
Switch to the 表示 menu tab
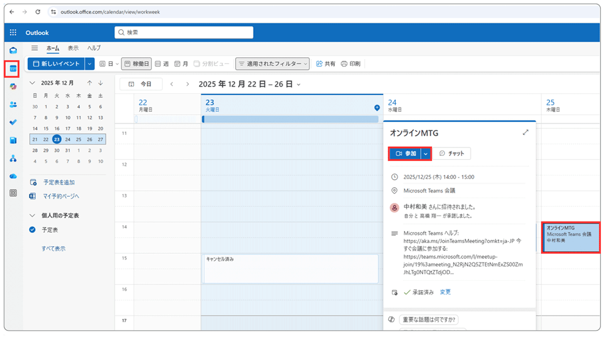pos(73,48)
